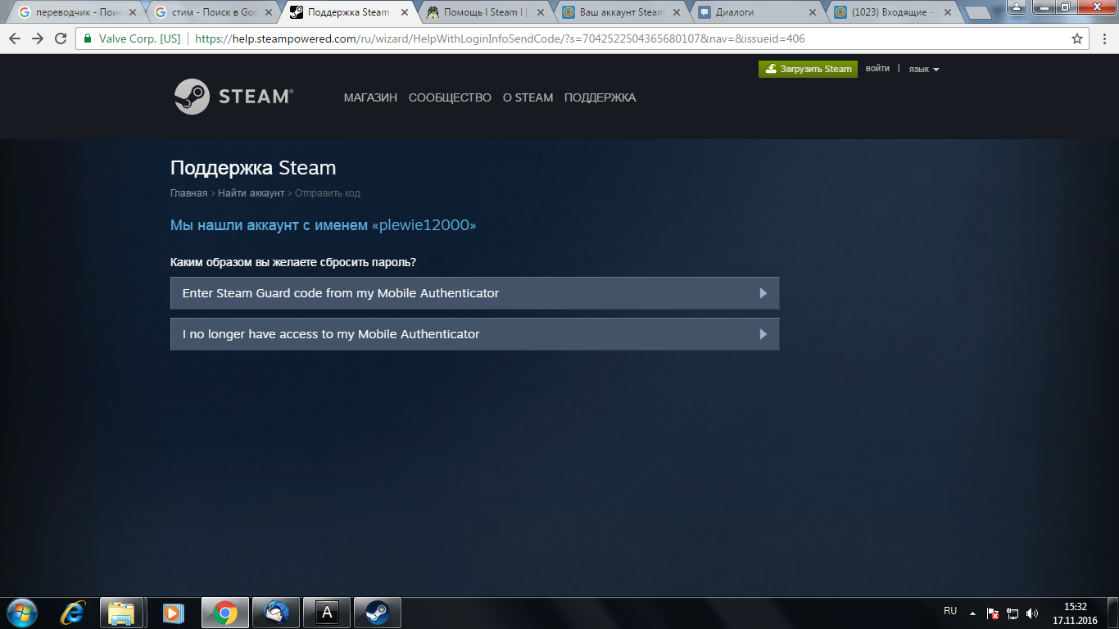Open "Найти аккаунт" breadcrumb link

[x=251, y=193]
